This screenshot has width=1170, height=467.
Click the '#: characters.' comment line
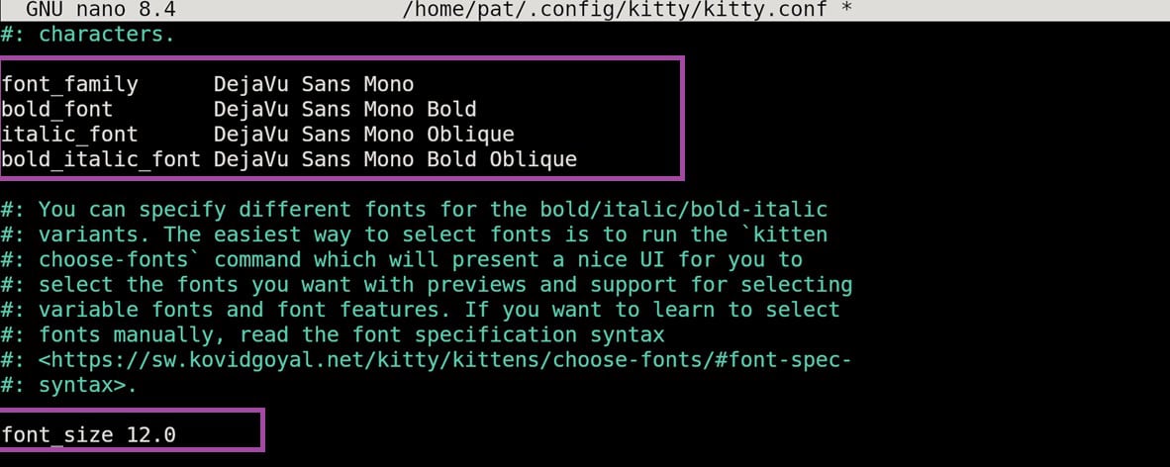pyautogui.click(x=87, y=35)
